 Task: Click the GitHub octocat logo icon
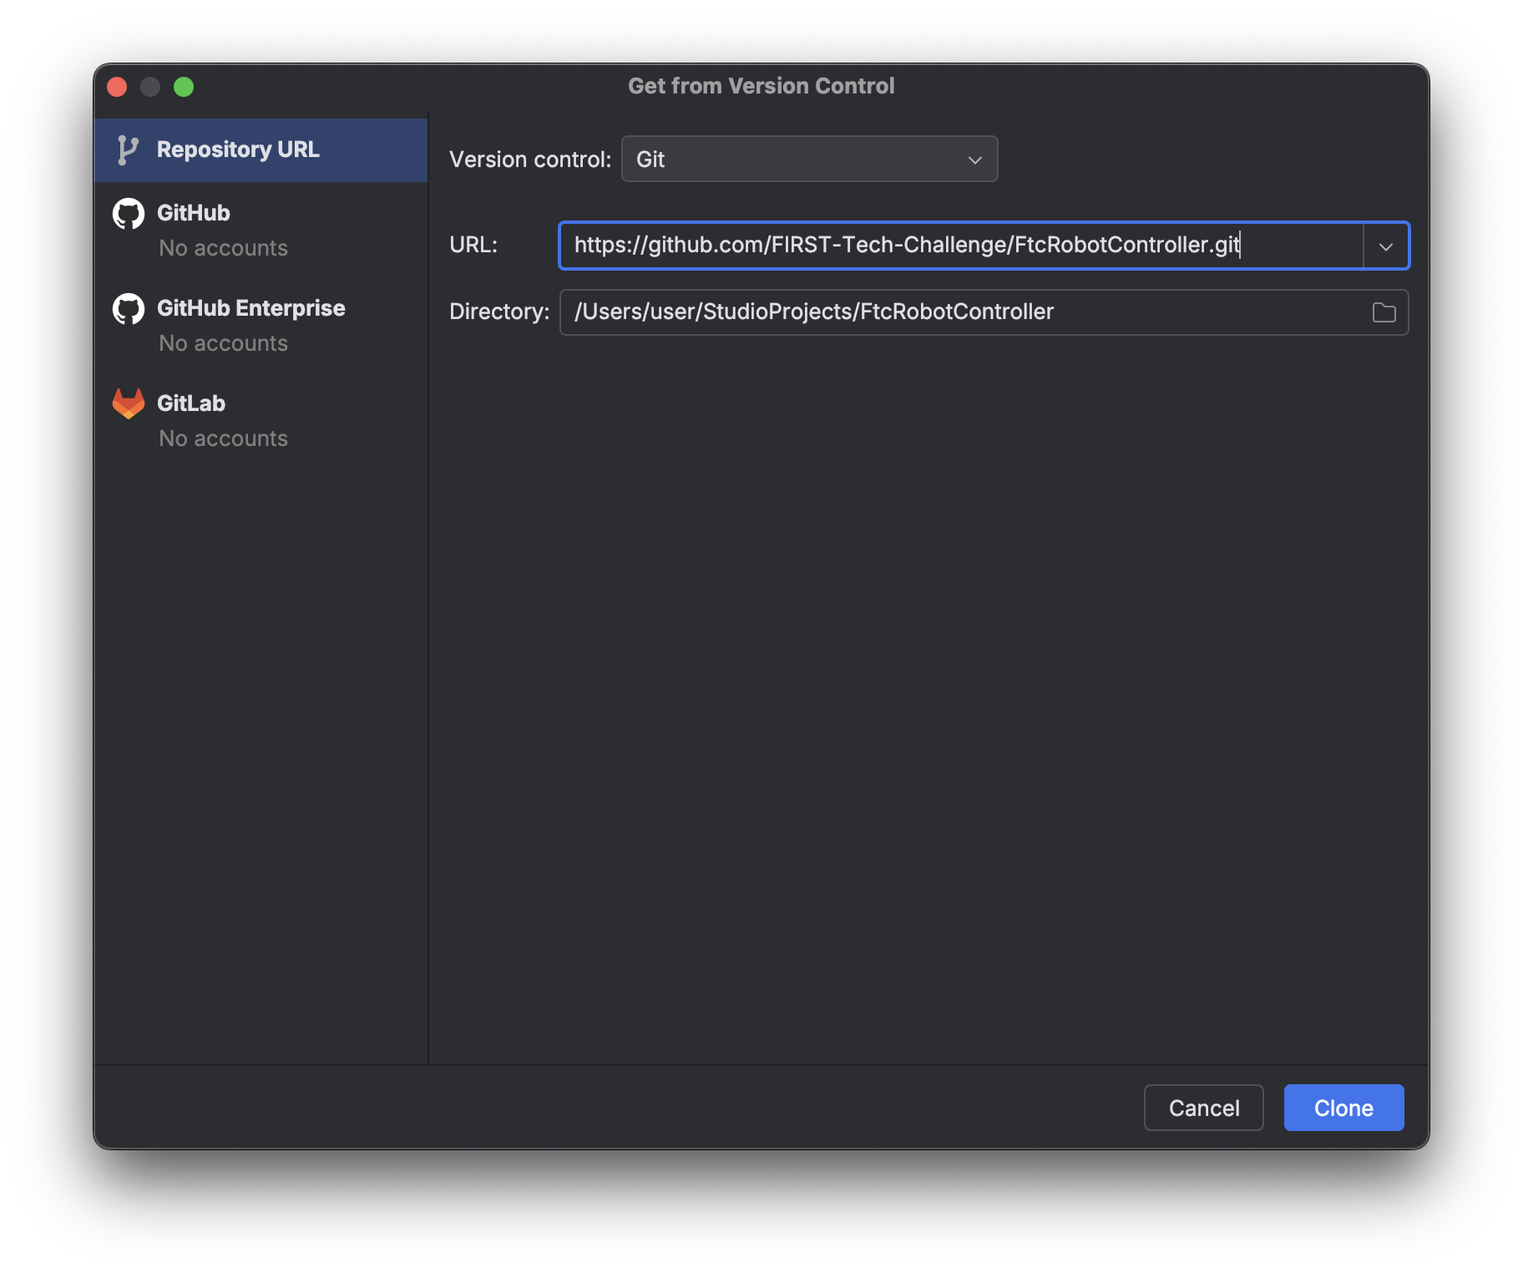pos(129,214)
